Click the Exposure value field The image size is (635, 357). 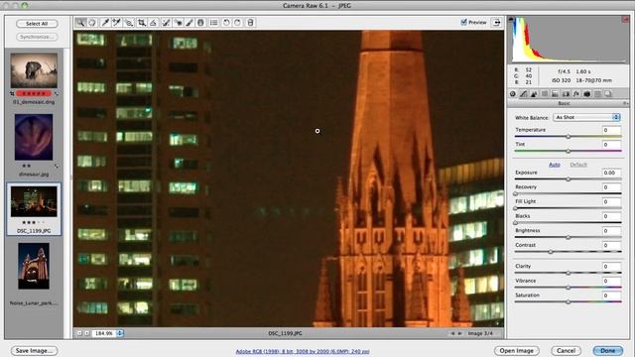pos(611,173)
